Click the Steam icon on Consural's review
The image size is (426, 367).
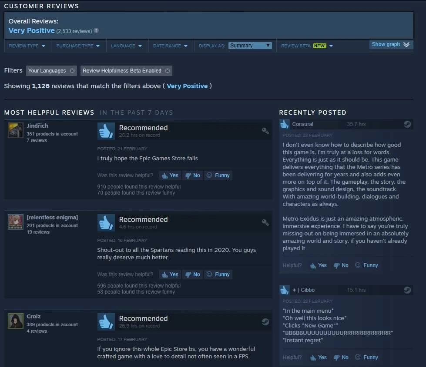407,124
